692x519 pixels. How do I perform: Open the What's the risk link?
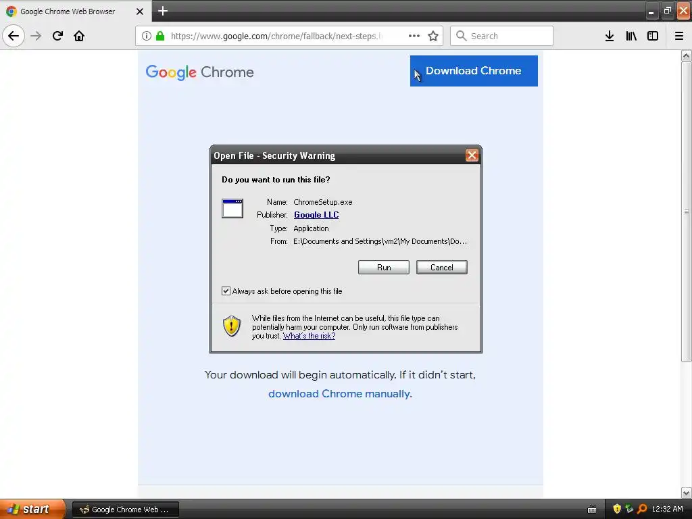click(x=309, y=336)
